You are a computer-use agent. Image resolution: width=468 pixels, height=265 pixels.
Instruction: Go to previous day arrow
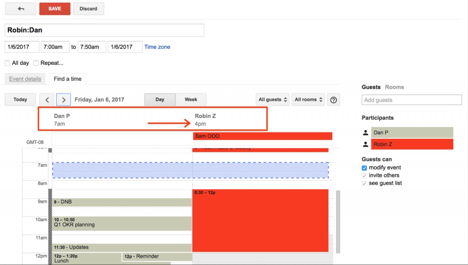point(47,100)
